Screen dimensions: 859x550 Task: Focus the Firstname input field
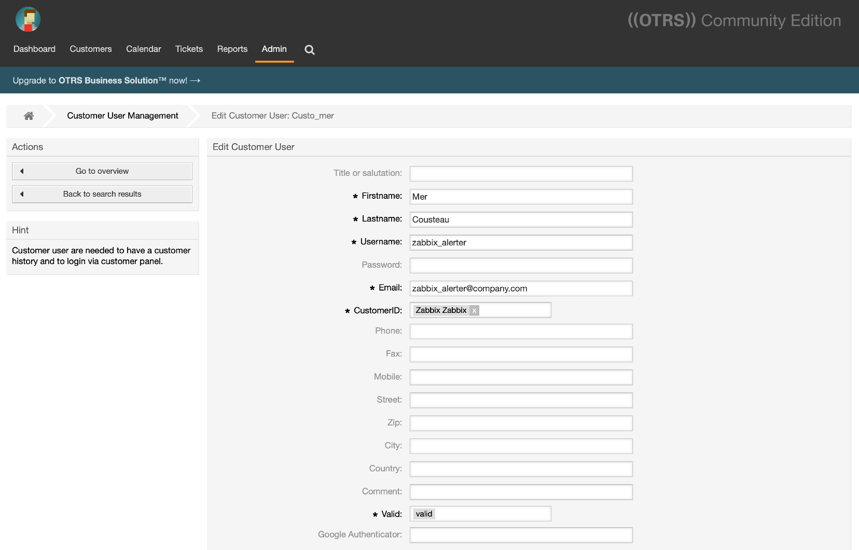[x=521, y=197]
